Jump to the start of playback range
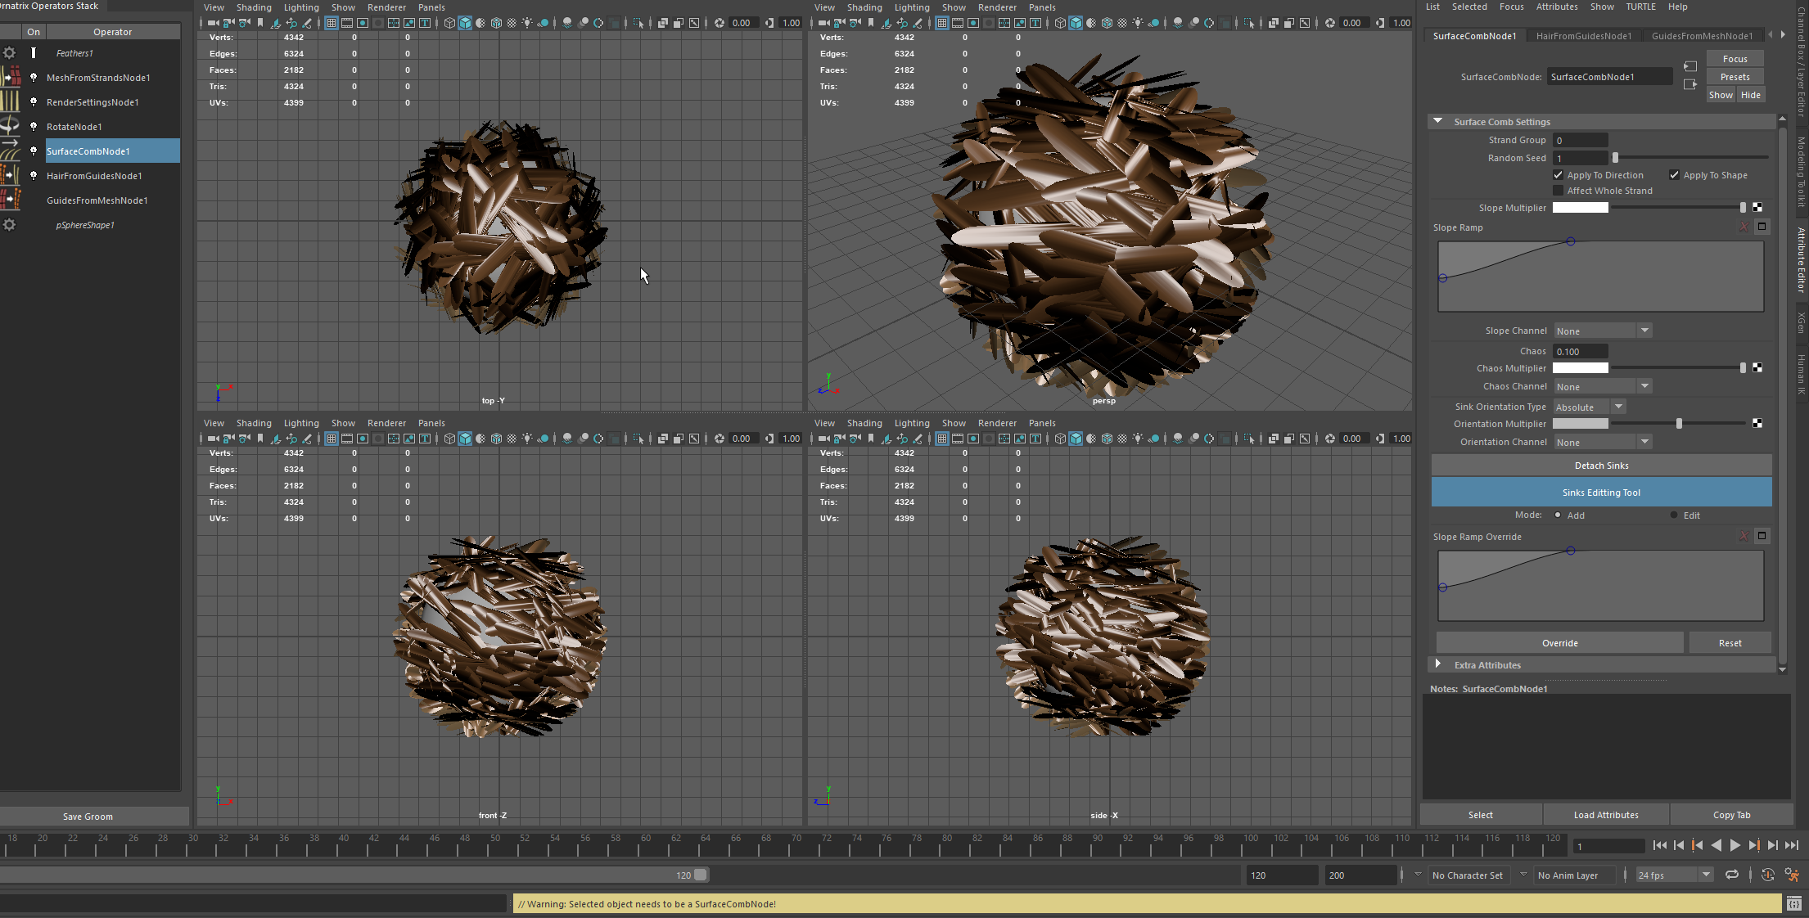 tap(1659, 846)
